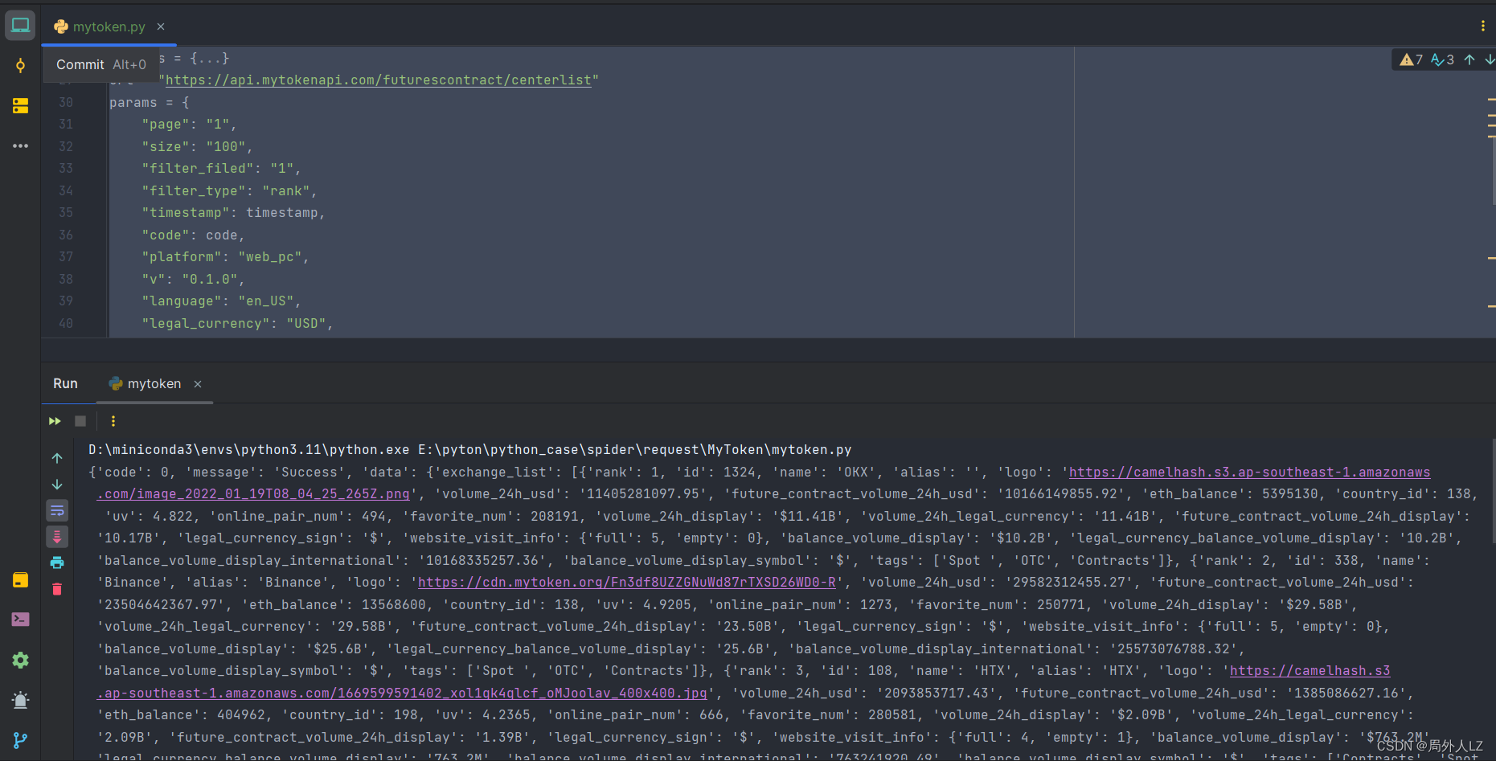
Task: Open the ap-southeast-1 400x400.jpg link continuation
Action: click(x=402, y=693)
